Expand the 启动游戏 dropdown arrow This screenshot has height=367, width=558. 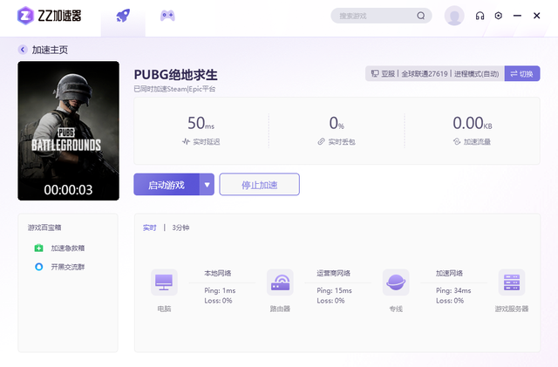tap(207, 185)
